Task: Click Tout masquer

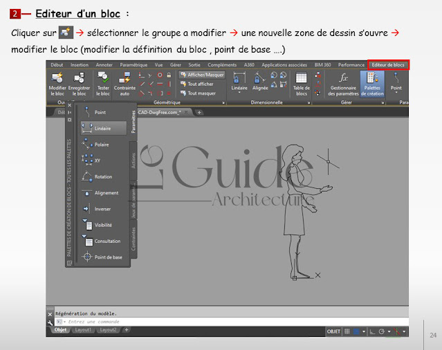Action: 198,93
